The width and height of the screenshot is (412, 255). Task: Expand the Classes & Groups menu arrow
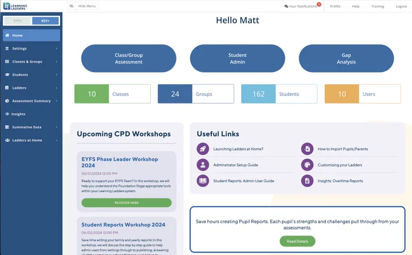(x=56, y=62)
